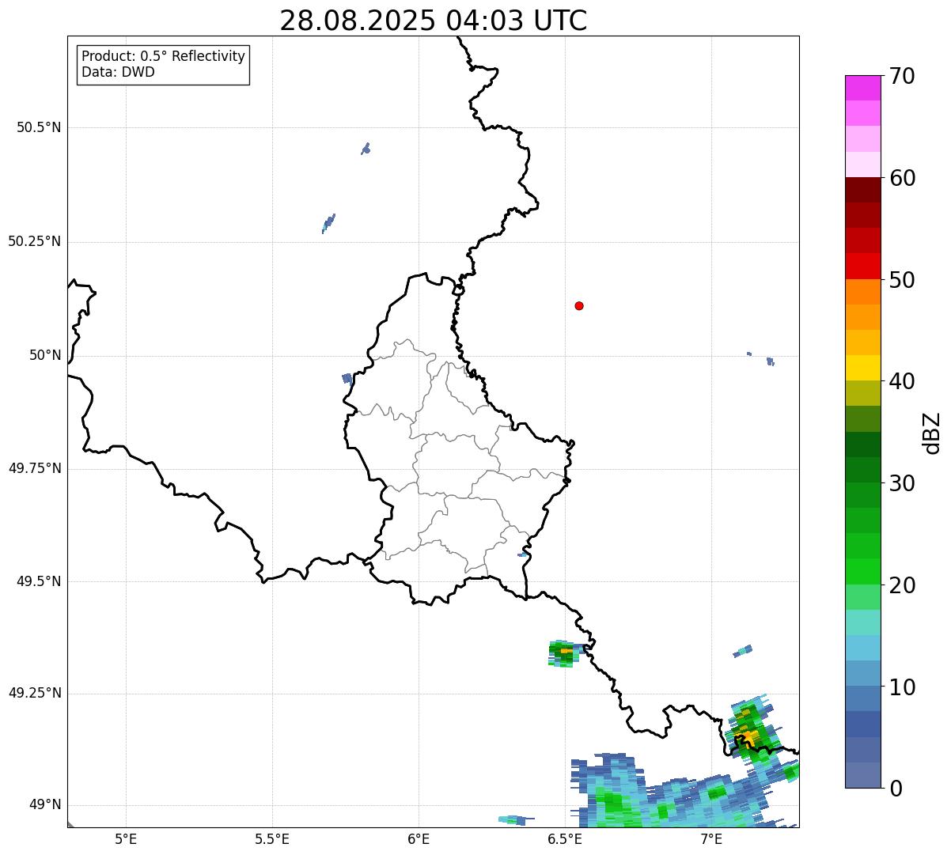Click the small blue echo near 50.45°N
Image resolution: width=951 pixels, height=855 pixels.
tap(366, 148)
